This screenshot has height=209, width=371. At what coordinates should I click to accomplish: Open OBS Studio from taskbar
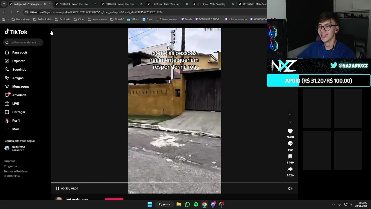point(221,204)
